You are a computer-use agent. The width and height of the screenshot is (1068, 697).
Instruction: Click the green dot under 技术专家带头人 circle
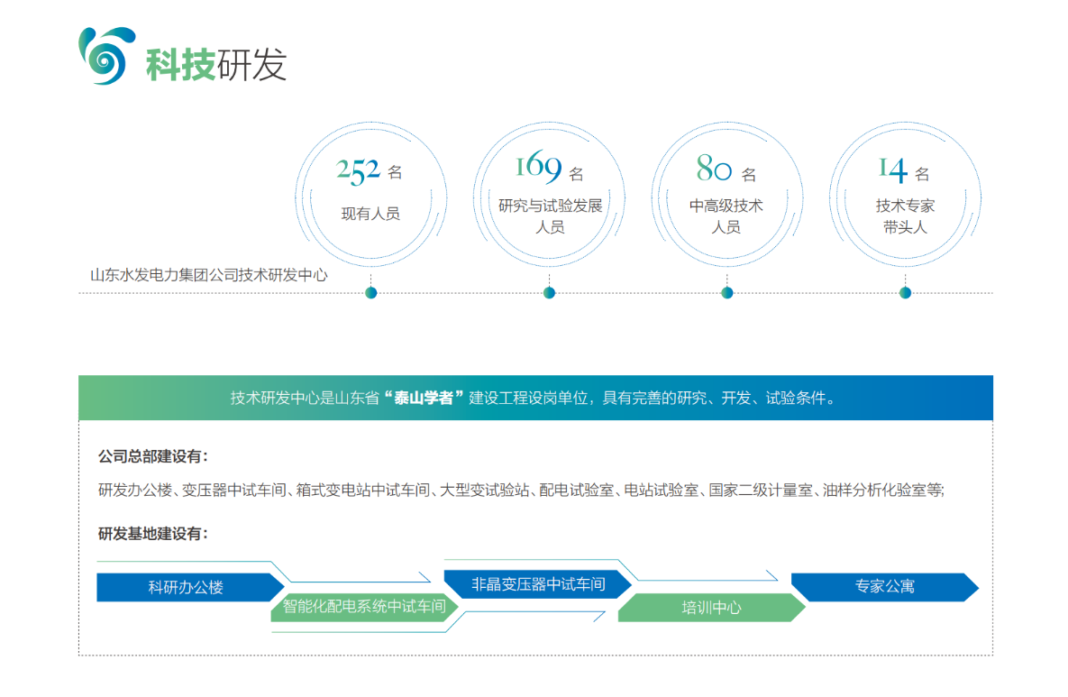(x=904, y=292)
